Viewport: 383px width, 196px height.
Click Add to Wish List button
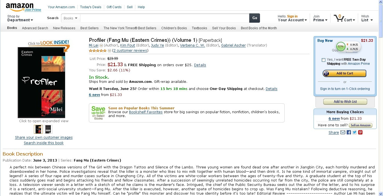(345, 102)
